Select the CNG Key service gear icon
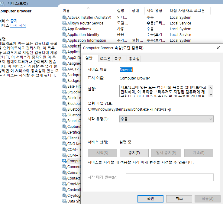 (64, 144)
